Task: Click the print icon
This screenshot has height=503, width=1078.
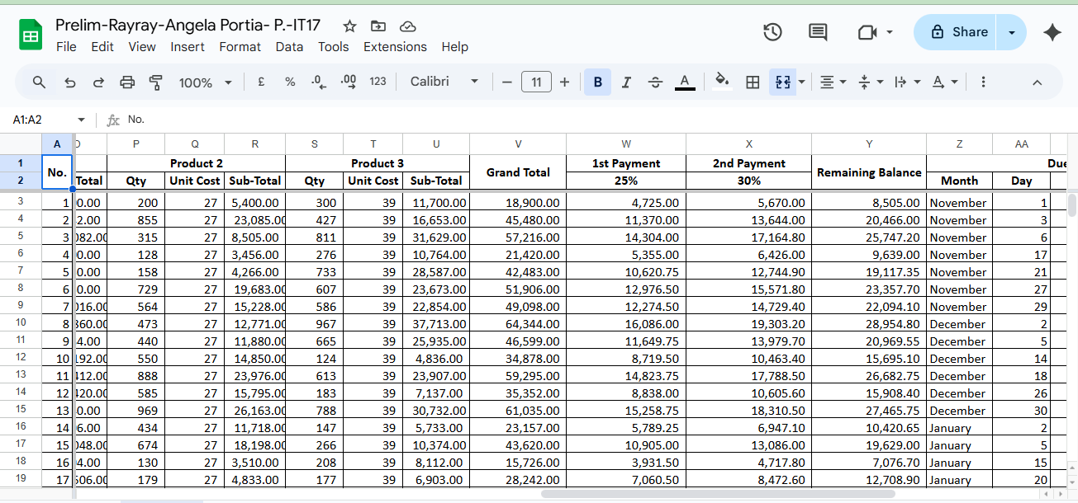Action: point(127,82)
